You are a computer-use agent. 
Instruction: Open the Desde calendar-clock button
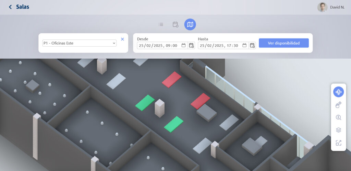click(x=191, y=45)
